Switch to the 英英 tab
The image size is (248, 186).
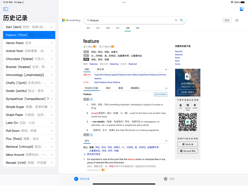click(x=120, y=88)
